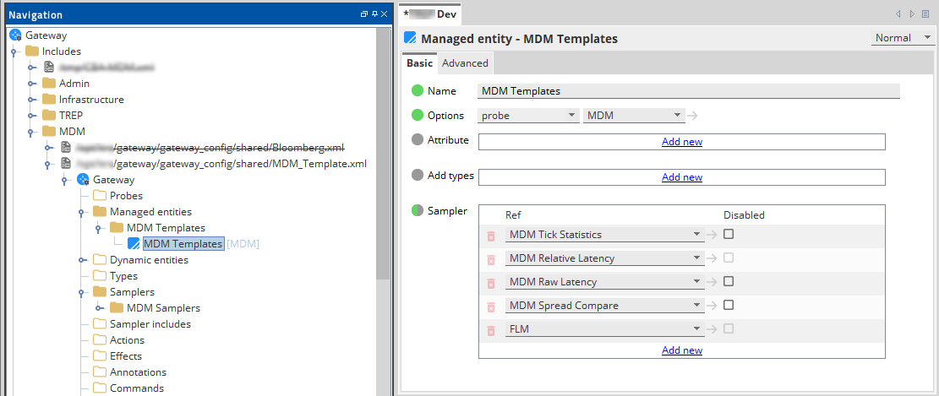The image size is (939, 396).
Task: Open the Normal view mode dropdown
Action: coord(902,38)
